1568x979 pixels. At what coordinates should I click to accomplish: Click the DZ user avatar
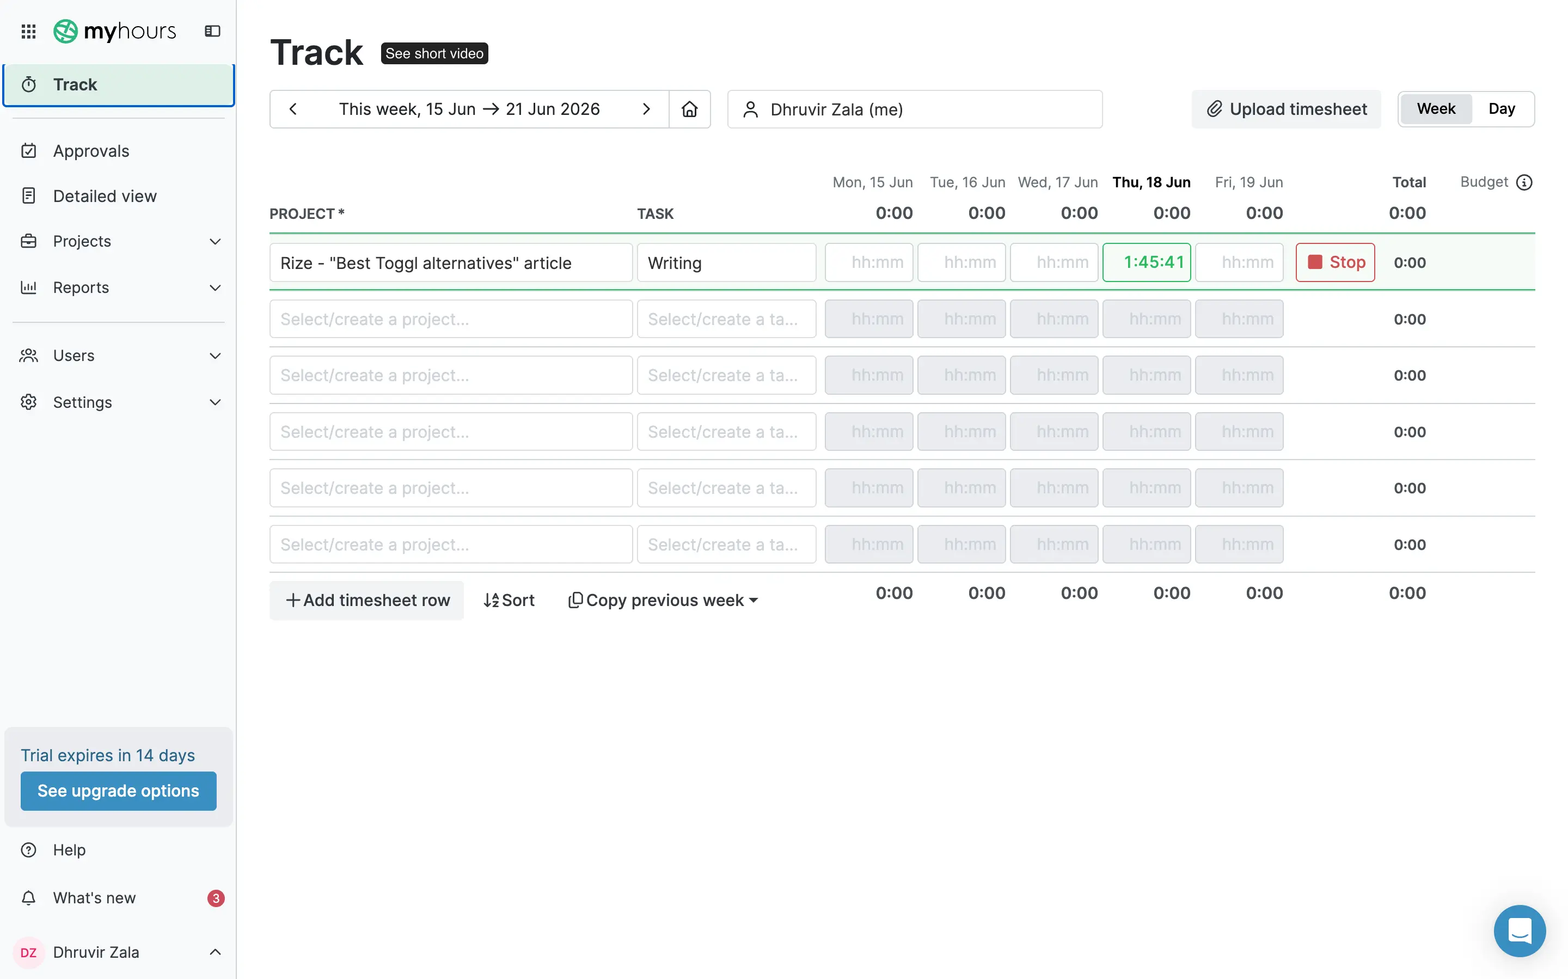pos(28,952)
